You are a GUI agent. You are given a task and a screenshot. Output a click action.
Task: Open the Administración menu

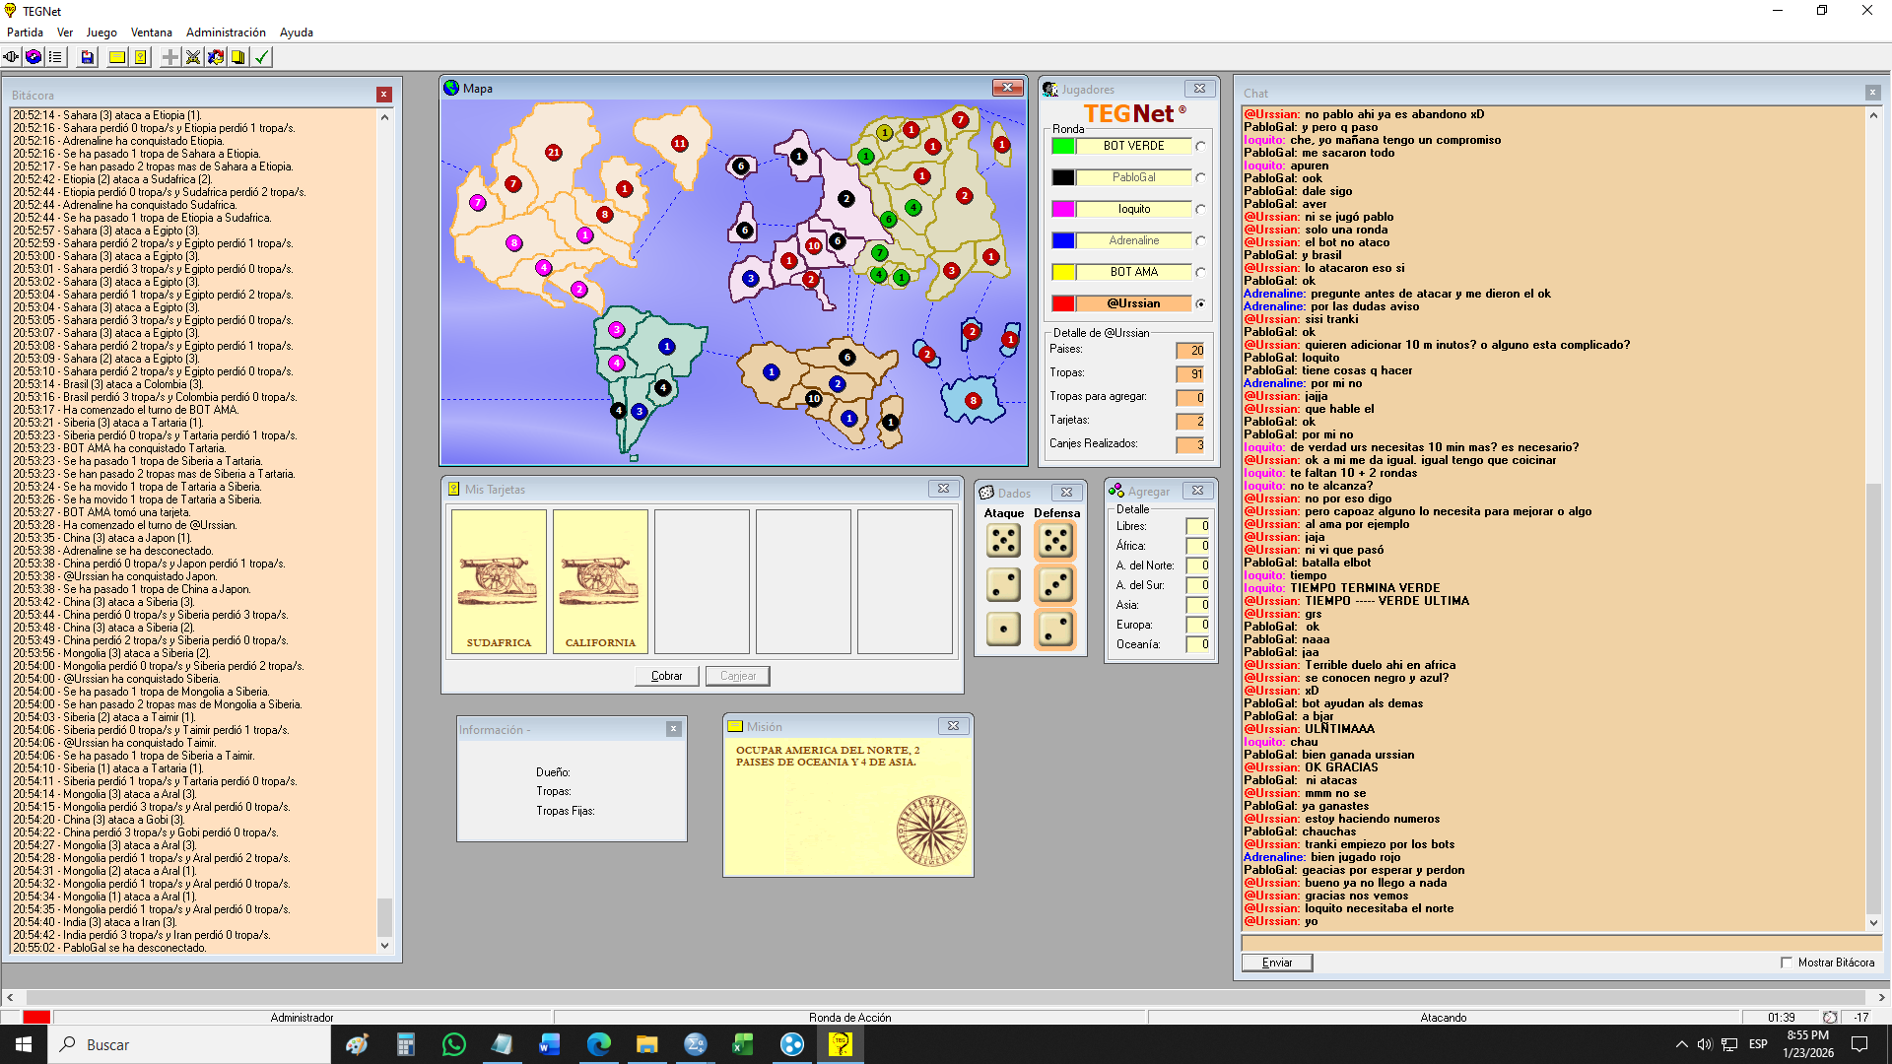click(226, 33)
